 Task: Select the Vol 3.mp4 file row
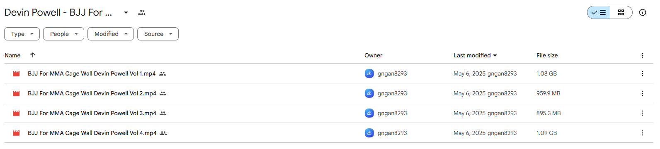(x=329, y=113)
